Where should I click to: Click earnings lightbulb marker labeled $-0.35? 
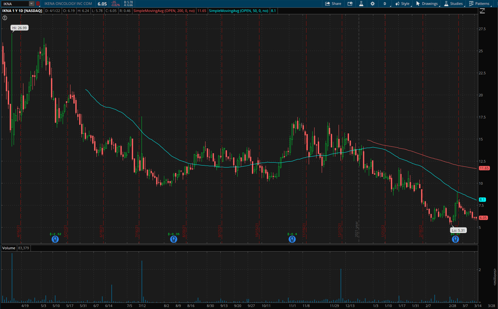[173, 239]
